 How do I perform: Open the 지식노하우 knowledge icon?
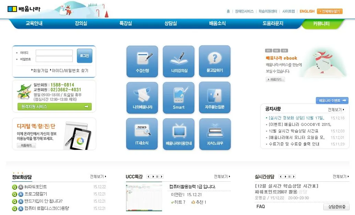point(215,134)
